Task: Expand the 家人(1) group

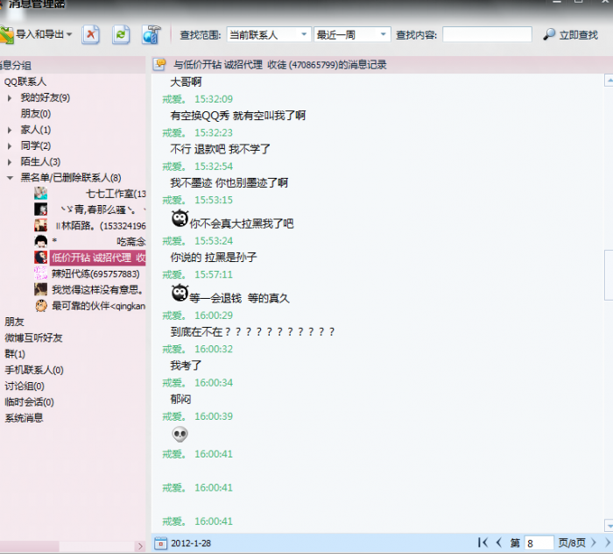Action: [x=10, y=130]
